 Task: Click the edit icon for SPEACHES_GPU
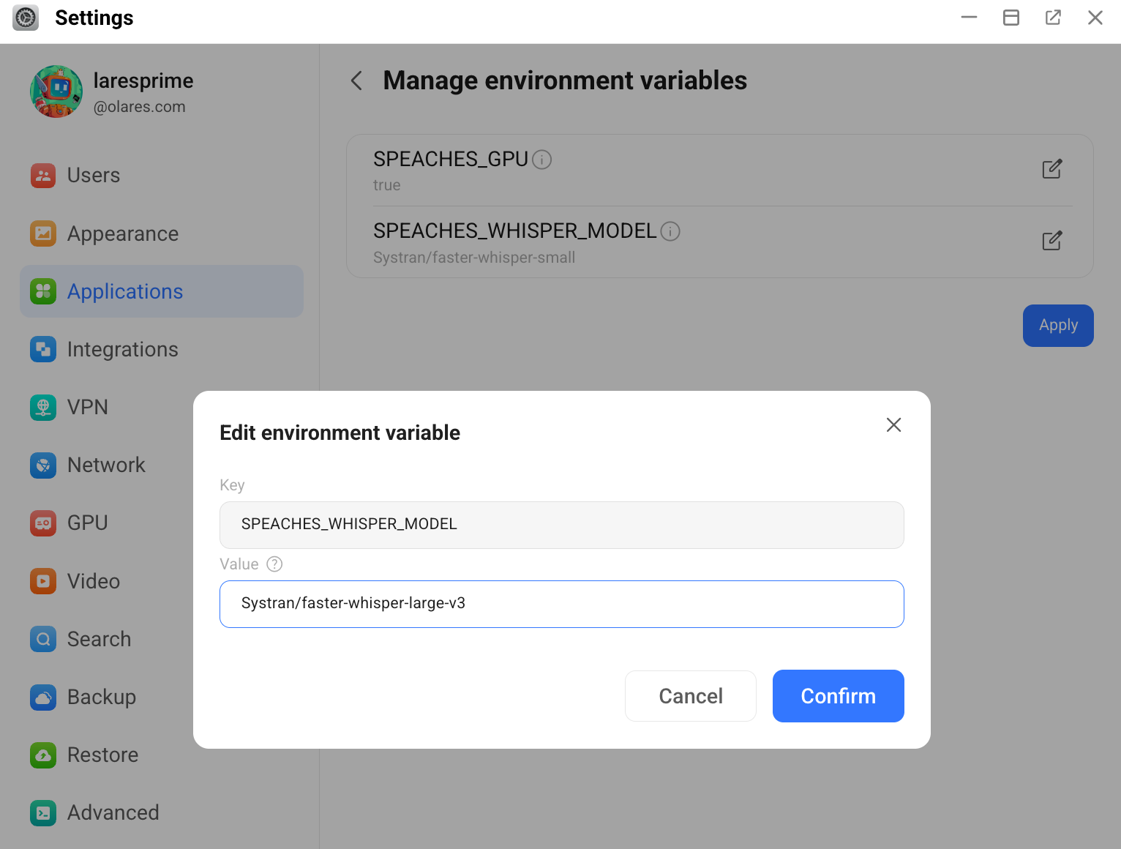pyautogui.click(x=1051, y=169)
